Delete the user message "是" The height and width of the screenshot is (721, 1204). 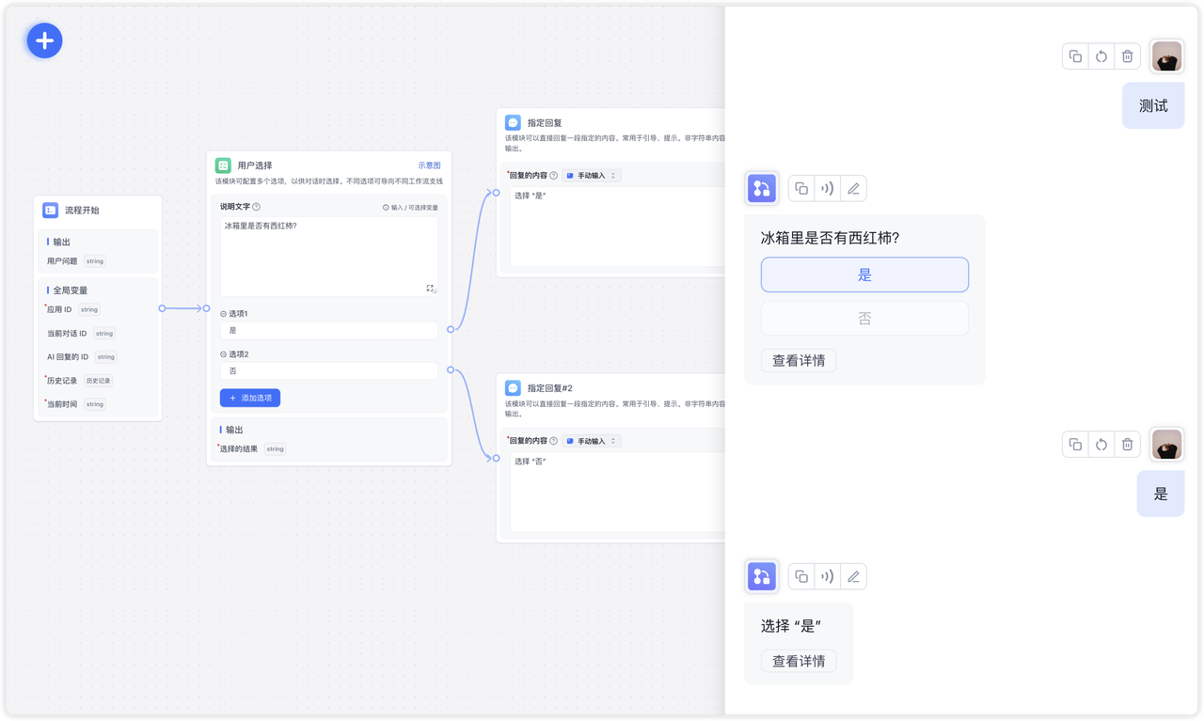[x=1127, y=445]
